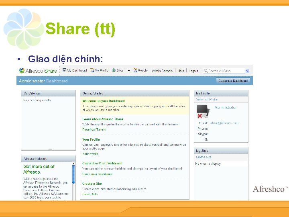Viewport: 289px width, 217px height.
Task: Click 'Welcome to your Dashboard' heading
Action: tap(104, 101)
